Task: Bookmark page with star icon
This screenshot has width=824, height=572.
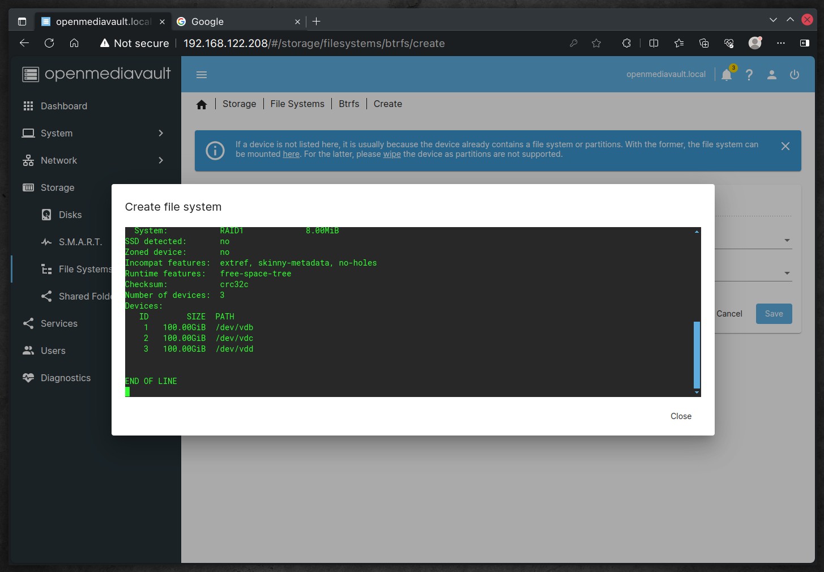Action: click(596, 43)
